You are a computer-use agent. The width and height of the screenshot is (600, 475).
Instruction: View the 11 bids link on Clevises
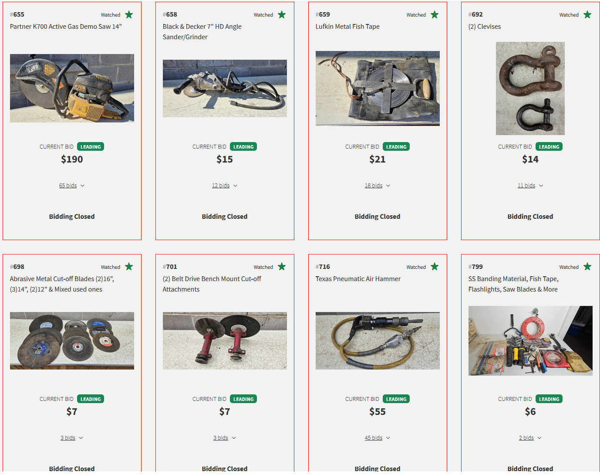click(526, 186)
